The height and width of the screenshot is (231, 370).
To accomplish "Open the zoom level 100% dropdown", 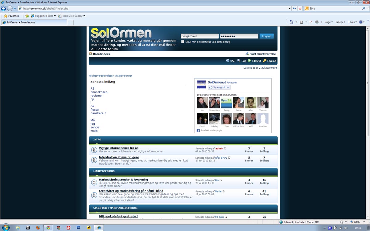I will click(358, 222).
